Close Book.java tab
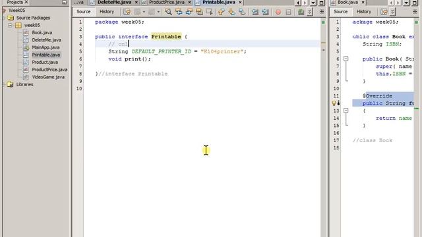 pyautogui.click(x=363, y=3)
